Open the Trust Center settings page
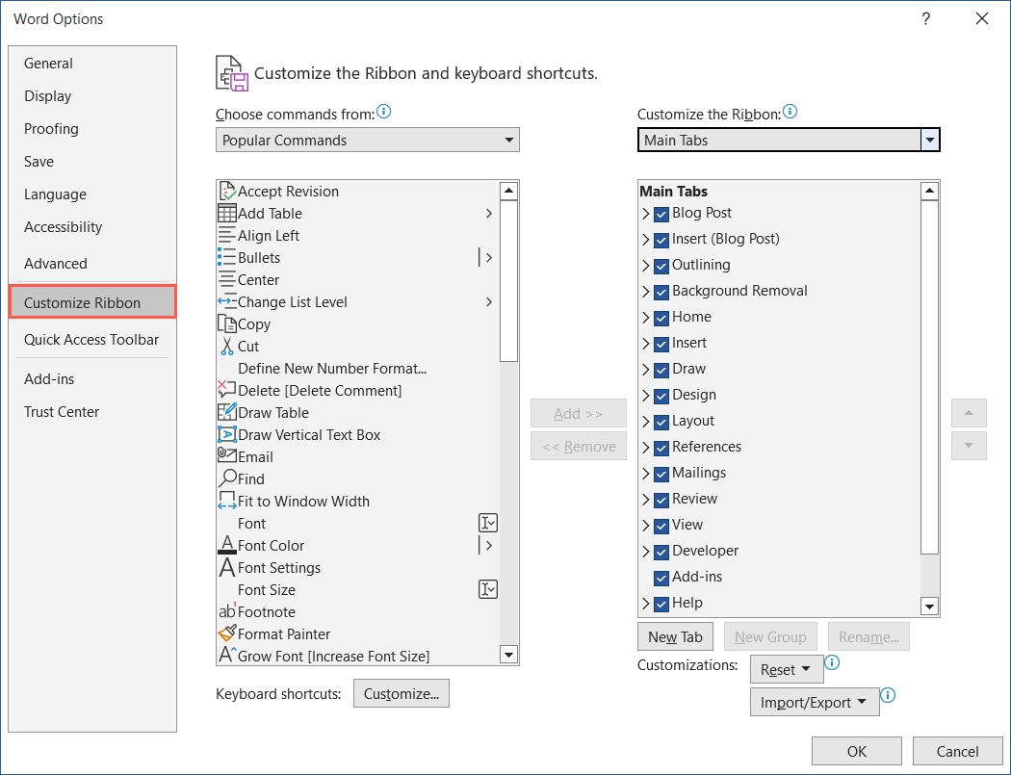The width and height of the screenshot is (1011, 775). pos(62,411)
